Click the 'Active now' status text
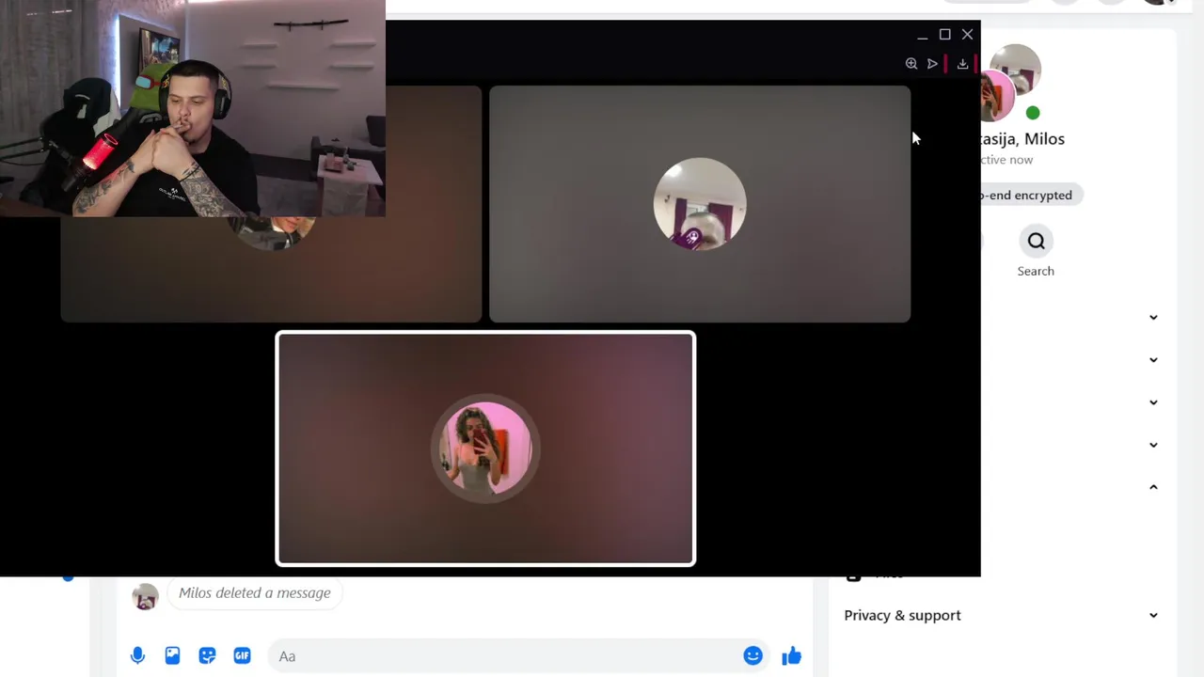 [x=1006, y=160]
